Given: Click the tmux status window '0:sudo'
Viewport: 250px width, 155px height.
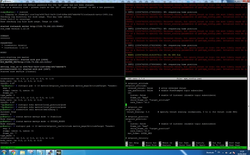Looking at the screenshot, I should coord(11,148).
